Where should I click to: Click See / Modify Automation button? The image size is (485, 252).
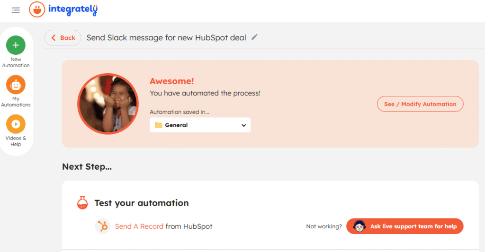point(420,104)
